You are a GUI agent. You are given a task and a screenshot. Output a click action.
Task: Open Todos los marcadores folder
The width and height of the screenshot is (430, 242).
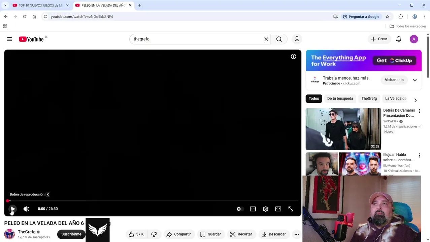pos(408,26)
